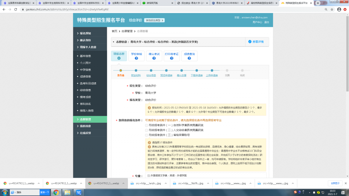Open the 成绩查询 tab
The image size is (349, 196).
point(189,56)
